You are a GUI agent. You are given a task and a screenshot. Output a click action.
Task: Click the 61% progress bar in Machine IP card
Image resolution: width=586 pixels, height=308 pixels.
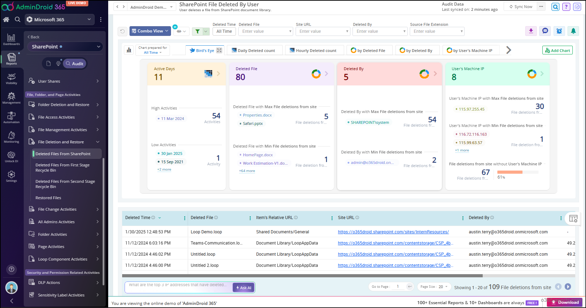pyautogui.click(x=518, y=172)
